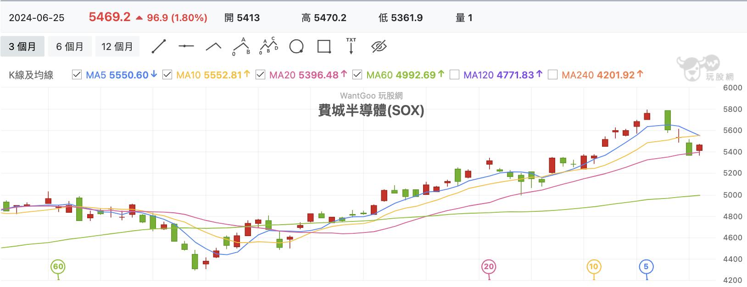Click the chart title 費城半導體(SOX)
747x287 pixels.
point(371,110)
